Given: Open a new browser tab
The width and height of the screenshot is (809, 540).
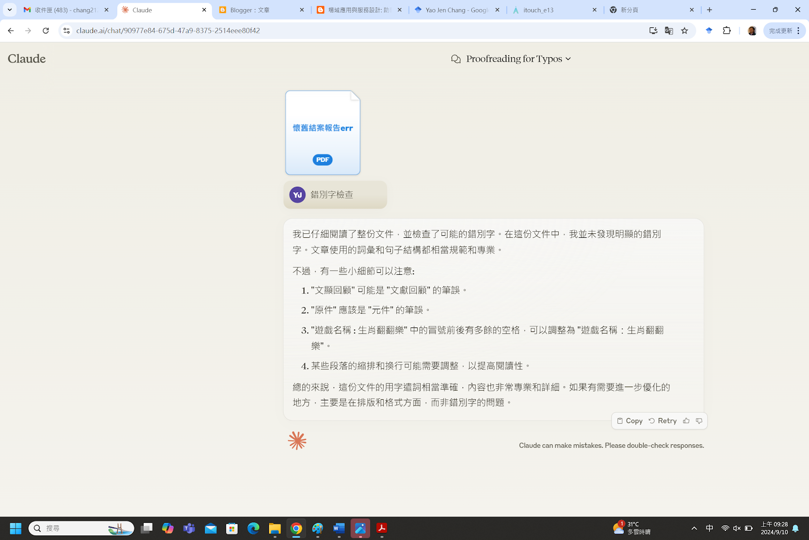Looking at the screenshot, I should pyautogui.click(x=709, y=10).
